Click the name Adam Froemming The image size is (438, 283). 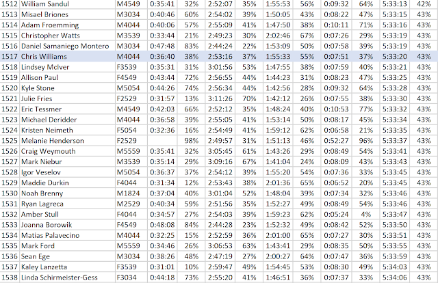pos(50,25)
